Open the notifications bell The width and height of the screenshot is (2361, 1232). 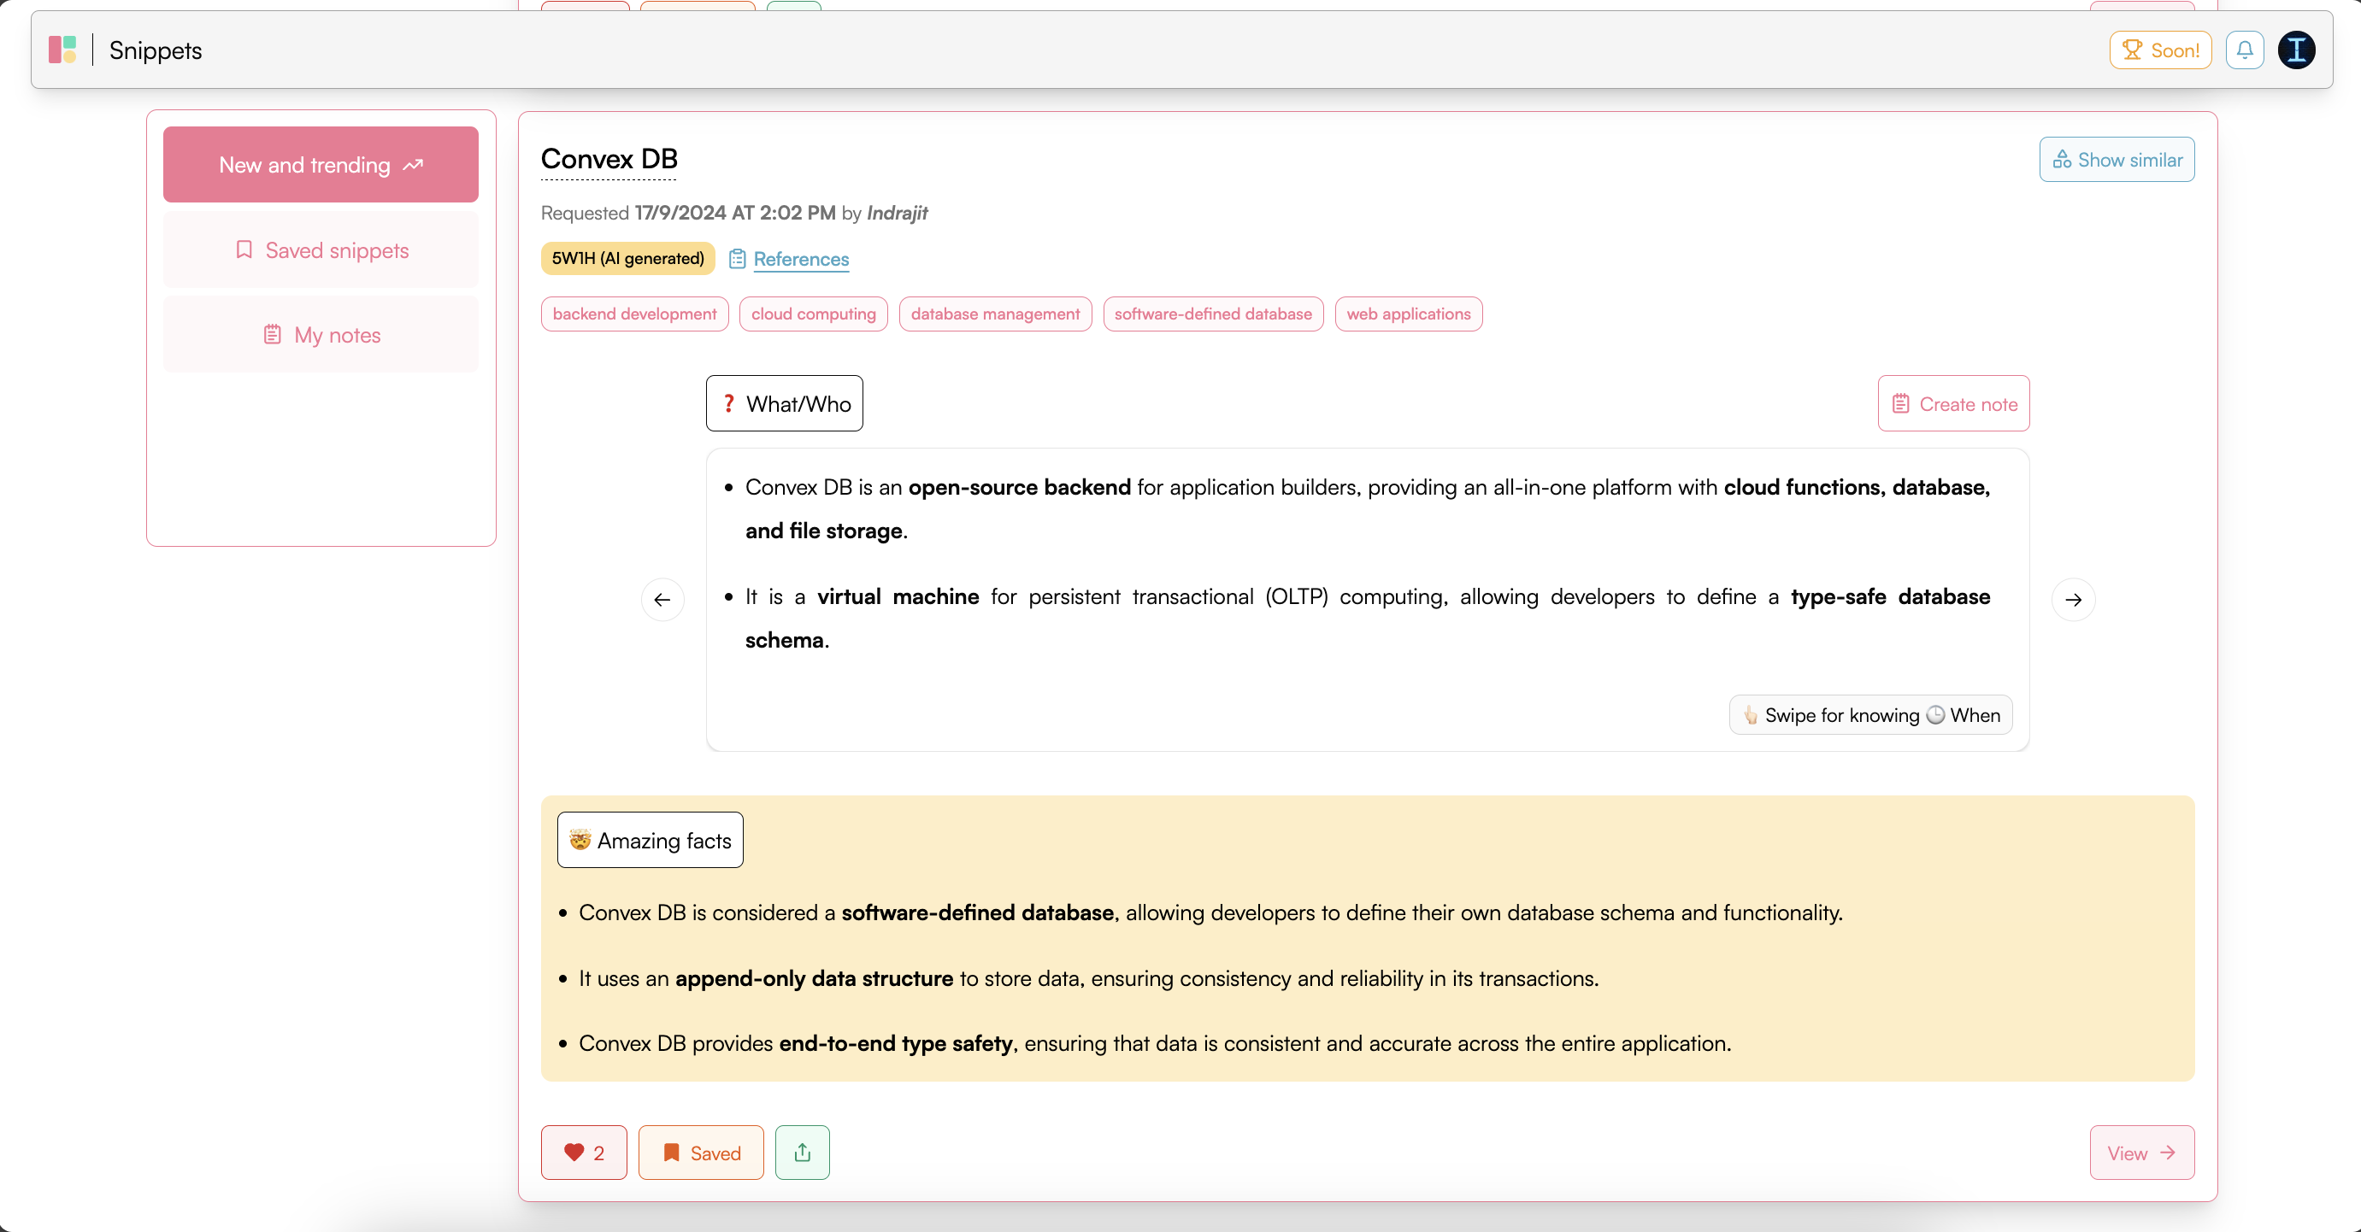point(2245,50)
